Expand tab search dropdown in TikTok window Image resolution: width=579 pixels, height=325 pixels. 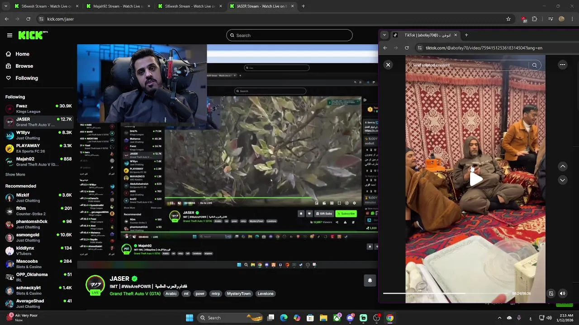pos(384,35)
